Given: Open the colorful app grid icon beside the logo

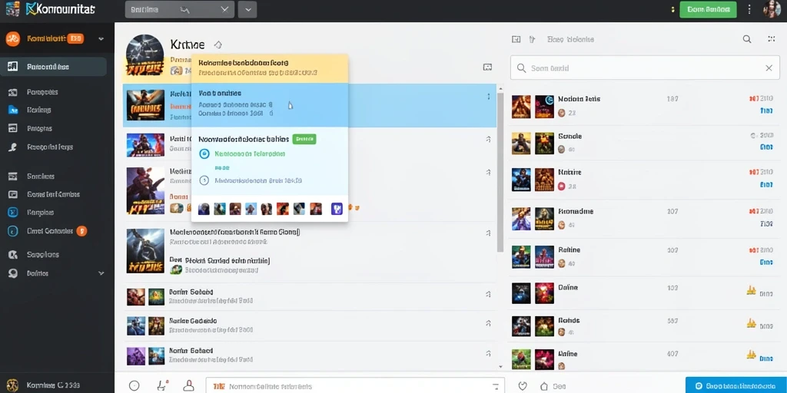Looking at the screenshot, I should point(12,9).
